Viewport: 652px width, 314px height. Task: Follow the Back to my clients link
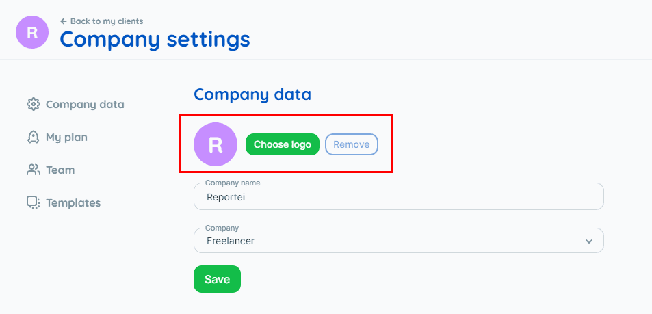[x=107, y=21]
